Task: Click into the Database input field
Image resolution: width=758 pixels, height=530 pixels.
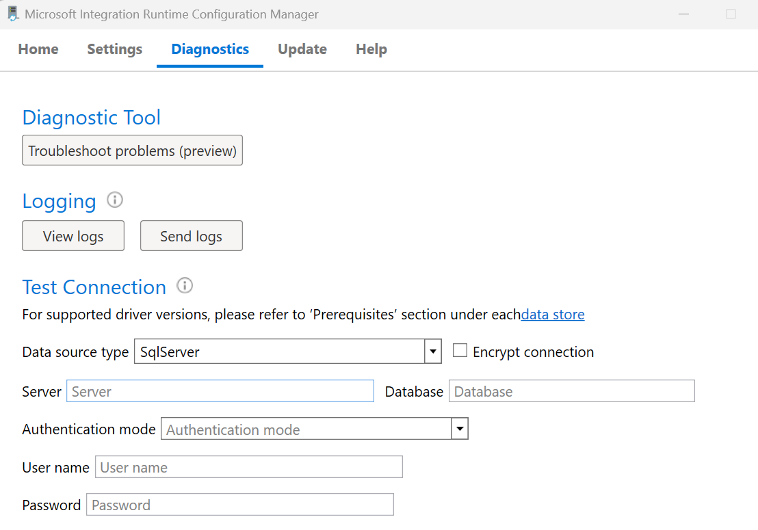Action: tap(572, 391)
